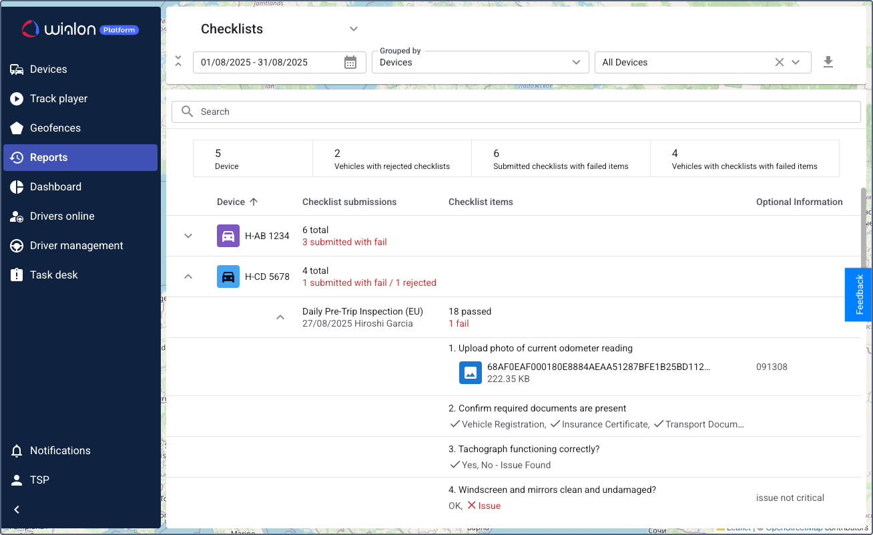Open the Grouped by dropdown
Viewport: 873px width, 535px height.
(x=480, y=62)
